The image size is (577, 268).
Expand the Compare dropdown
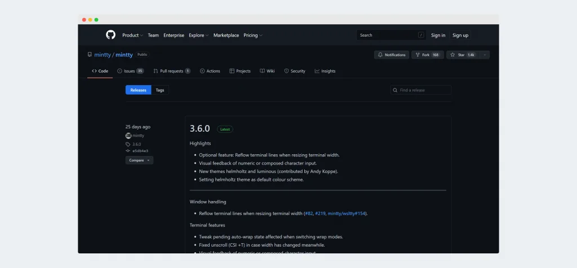pyautogui.click(x=140, y=160)
